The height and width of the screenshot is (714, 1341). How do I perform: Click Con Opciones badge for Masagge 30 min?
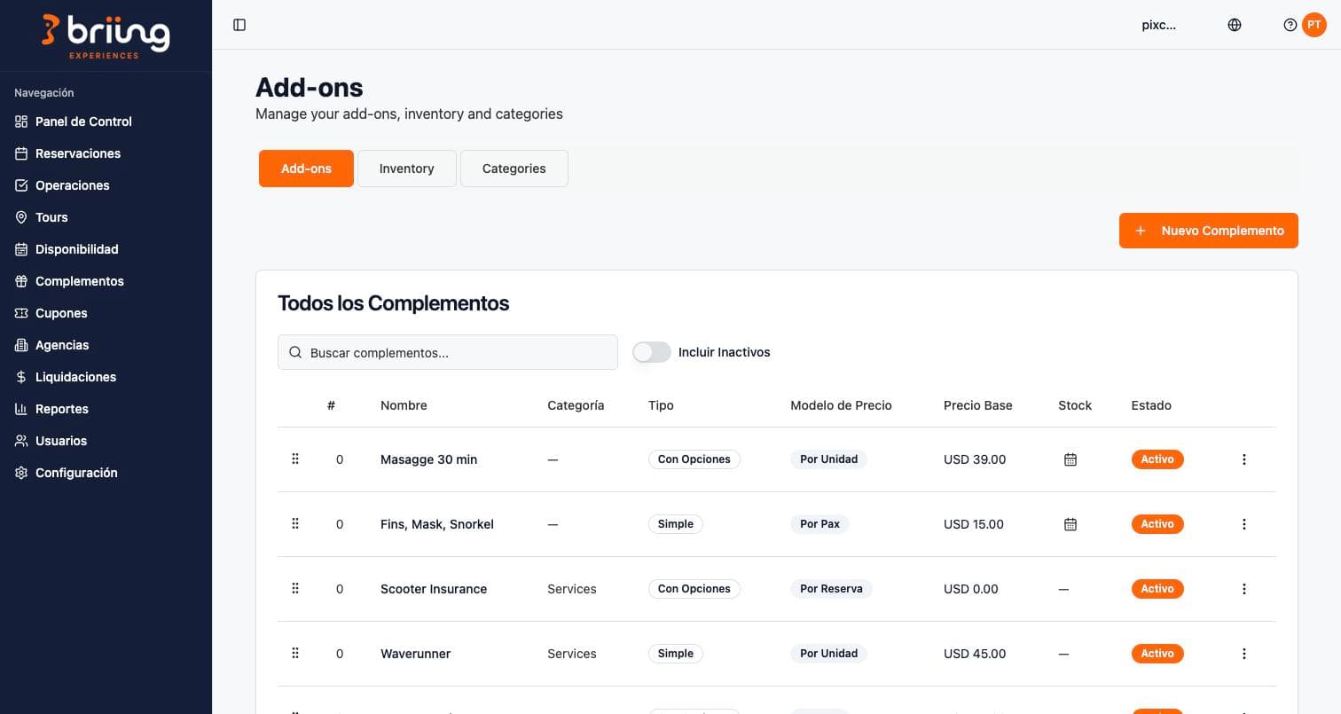click(x=694, y=459)
